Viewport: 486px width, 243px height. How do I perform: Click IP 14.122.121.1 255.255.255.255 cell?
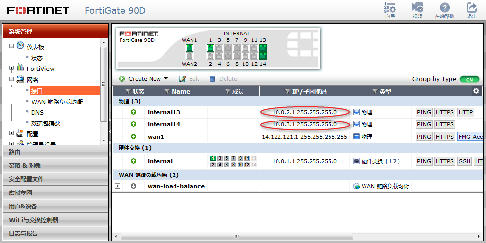pos(304,137)
